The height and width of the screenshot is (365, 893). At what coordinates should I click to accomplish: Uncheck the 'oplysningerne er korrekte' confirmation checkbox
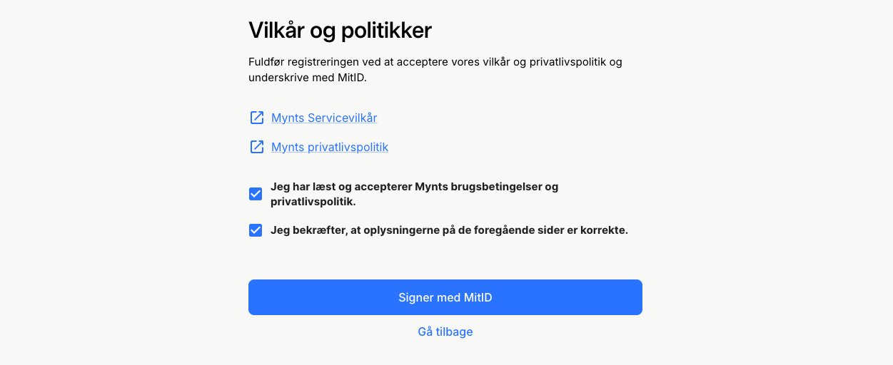pos(256,230)
